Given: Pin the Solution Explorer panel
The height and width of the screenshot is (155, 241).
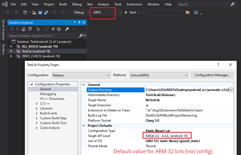Looking at the screenshot, I should (79, 23).
